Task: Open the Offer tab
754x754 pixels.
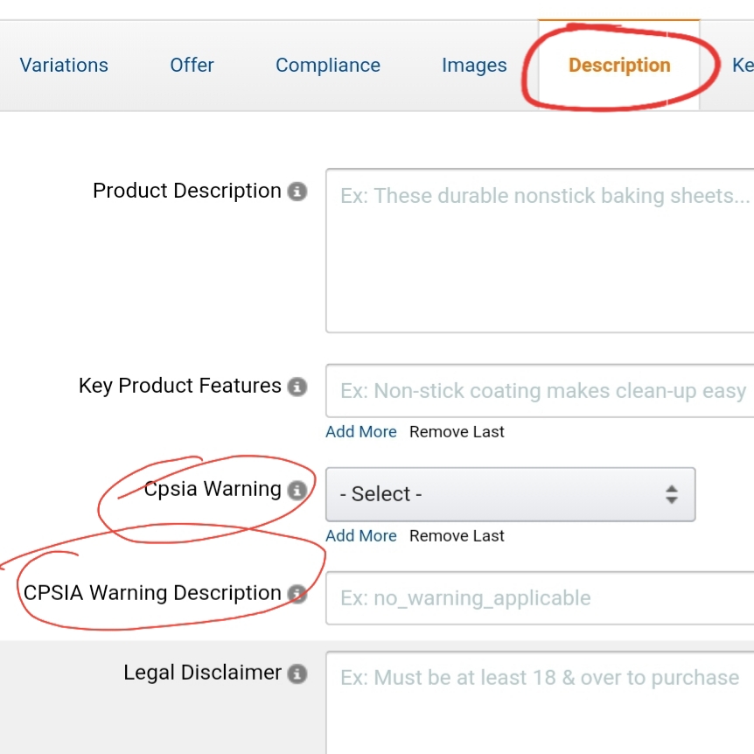Action: tap(192, 66)
